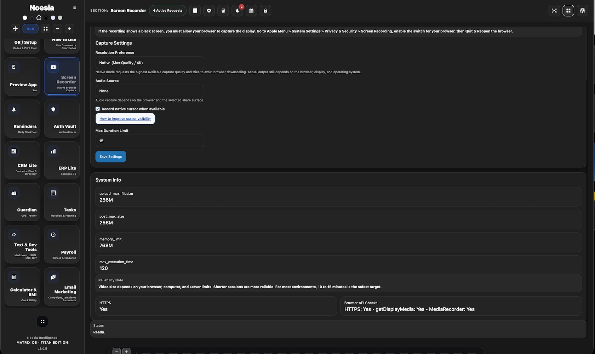This screenshot has width=595, height=354.
Task: Select the light blue theme color dot
Action: 53,18
